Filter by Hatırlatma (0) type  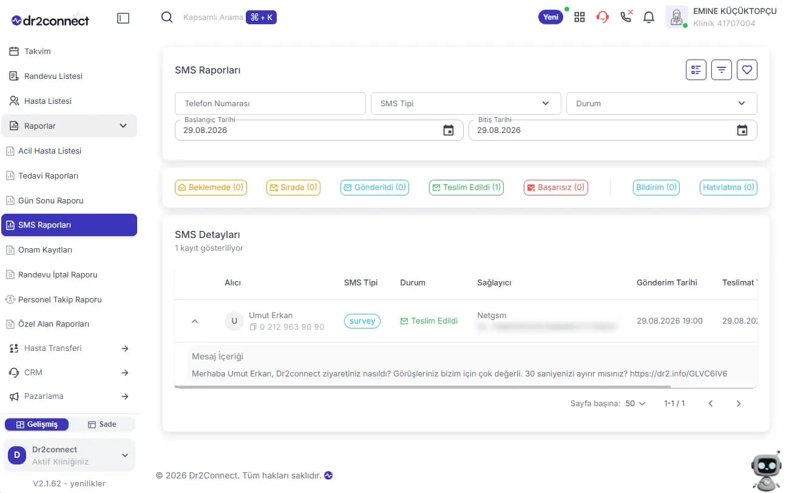point(728,187)
